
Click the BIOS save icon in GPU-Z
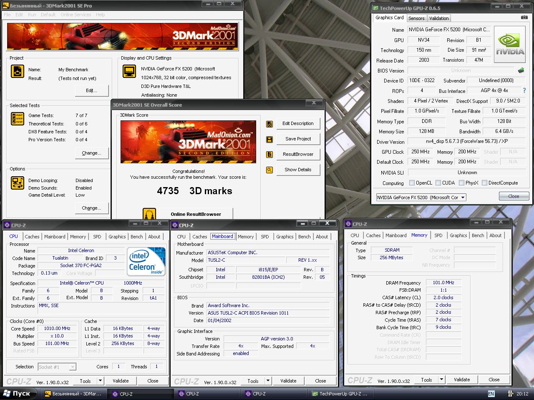(521, 70)
